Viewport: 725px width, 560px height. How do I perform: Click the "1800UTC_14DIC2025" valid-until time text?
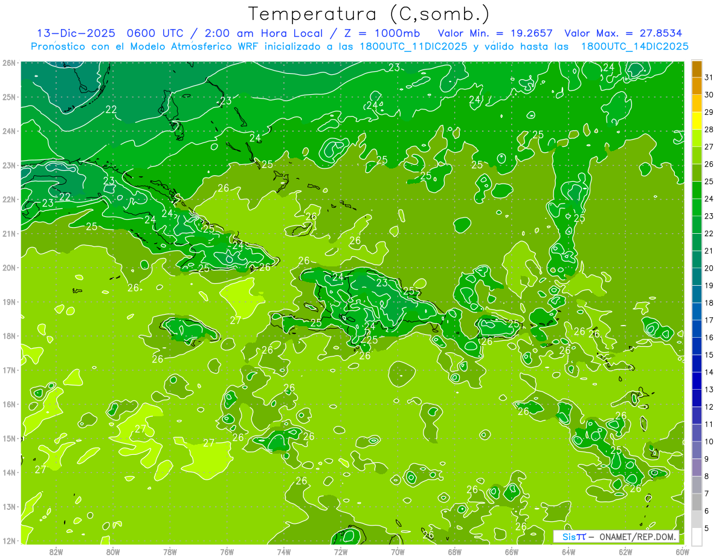coord(634,47)
